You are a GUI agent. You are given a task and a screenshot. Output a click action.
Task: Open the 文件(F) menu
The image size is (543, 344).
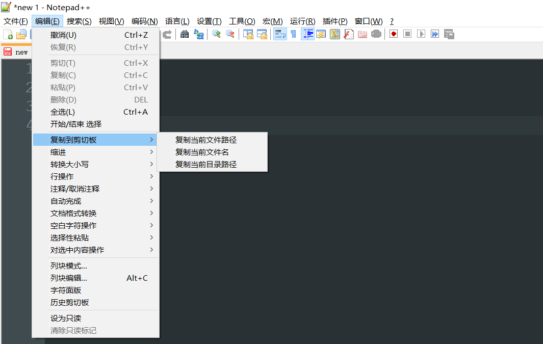(x=16, y=21)
